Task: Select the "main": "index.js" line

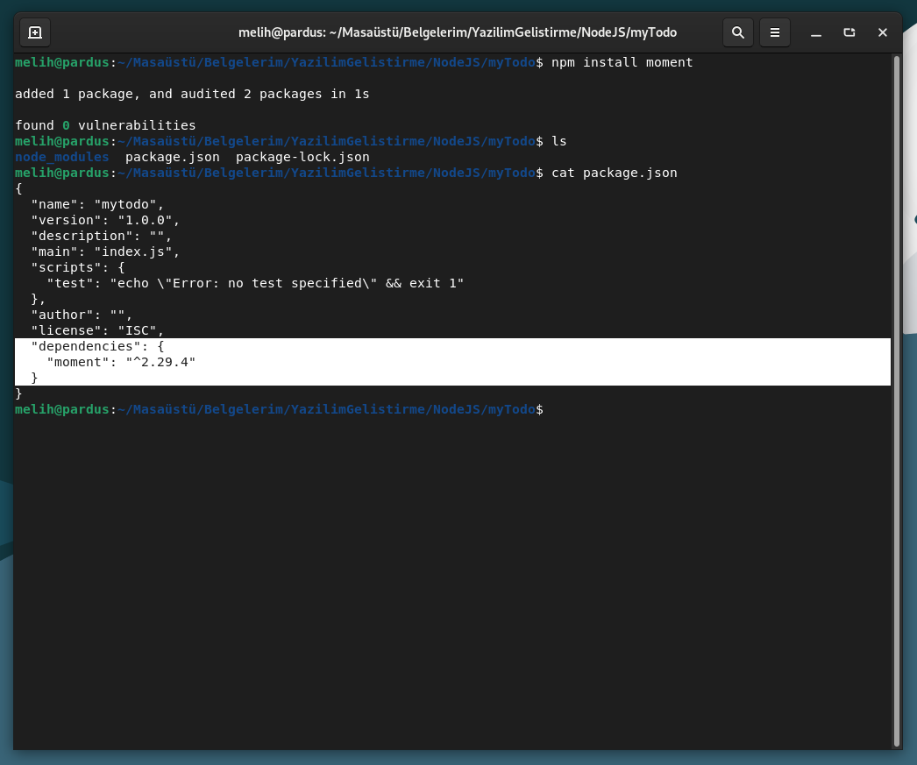Action: click(x=105, y=251)
